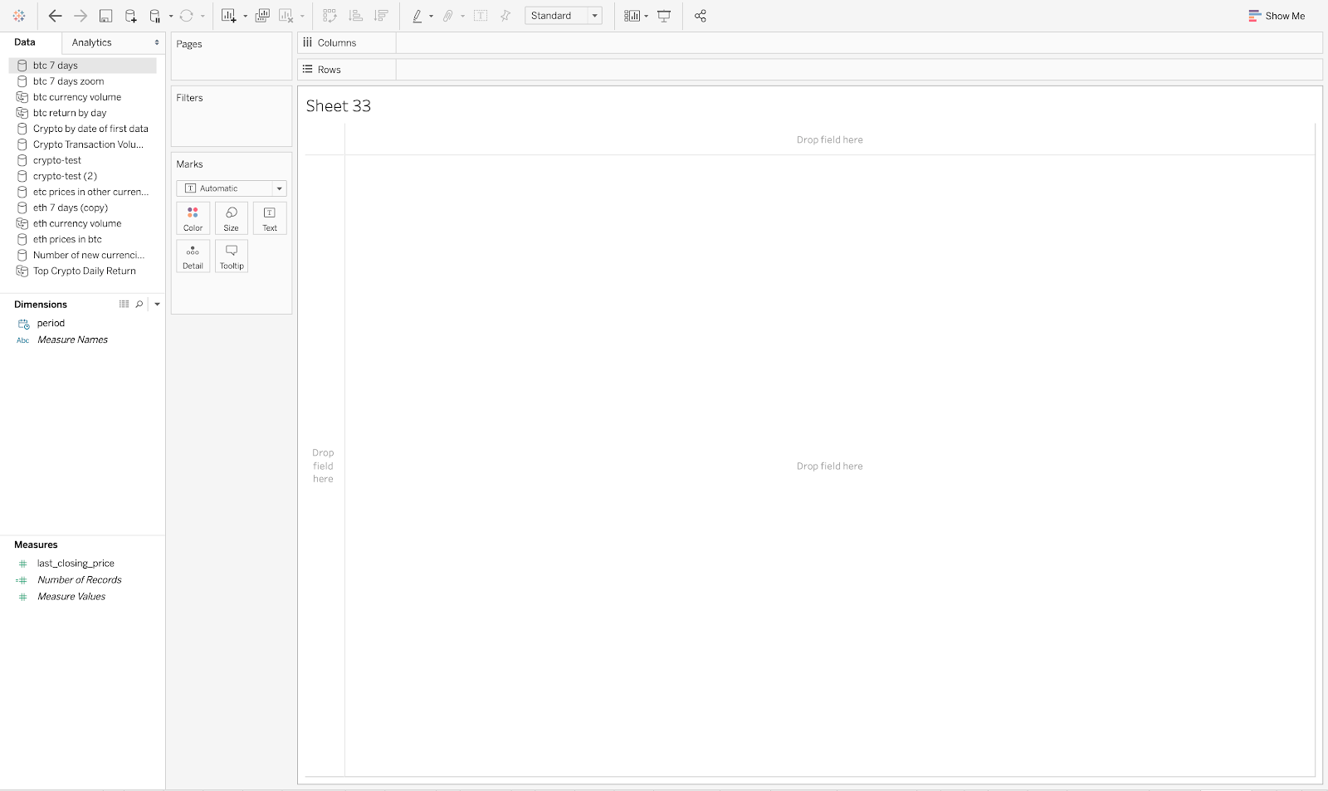This screenshot has height=791, width=1328.
Task: Click the undo back arrow
Action: pyautogui.click(x=55, y=16)
